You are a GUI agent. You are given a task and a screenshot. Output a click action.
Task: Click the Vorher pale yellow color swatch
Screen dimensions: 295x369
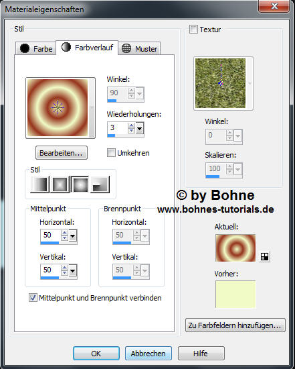pyautogui.click(x=235, y=294)
